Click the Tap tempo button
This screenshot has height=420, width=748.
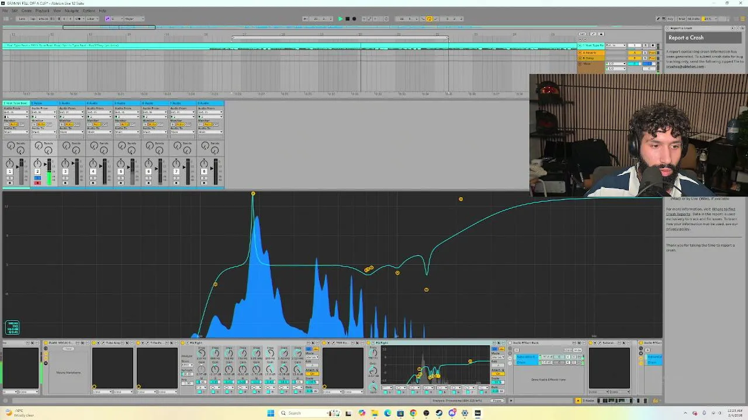pyautogui.click(x=33, y=19)
